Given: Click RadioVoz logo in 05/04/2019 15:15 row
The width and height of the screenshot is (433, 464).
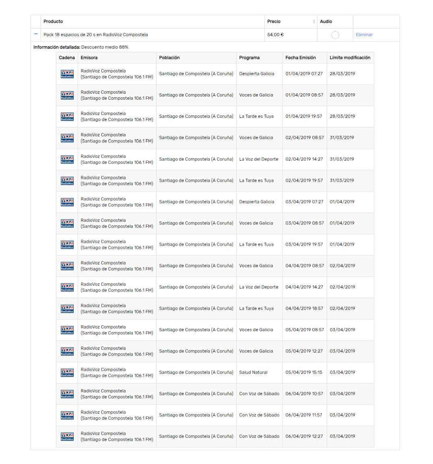Looking at the screenshot, I should 67,373.
